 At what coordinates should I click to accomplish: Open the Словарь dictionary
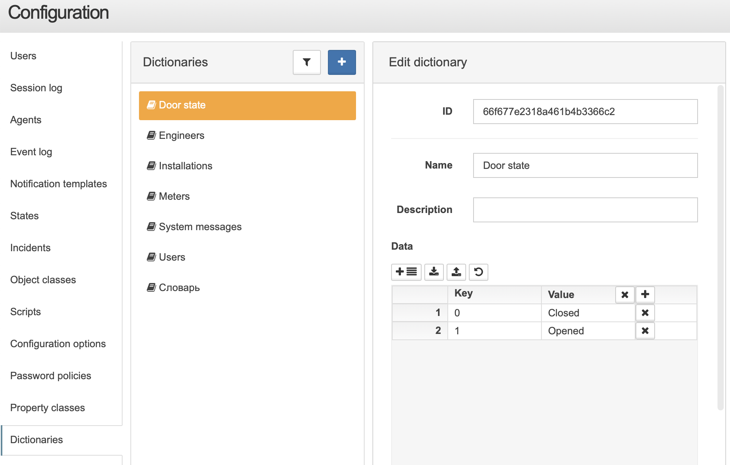247,288
